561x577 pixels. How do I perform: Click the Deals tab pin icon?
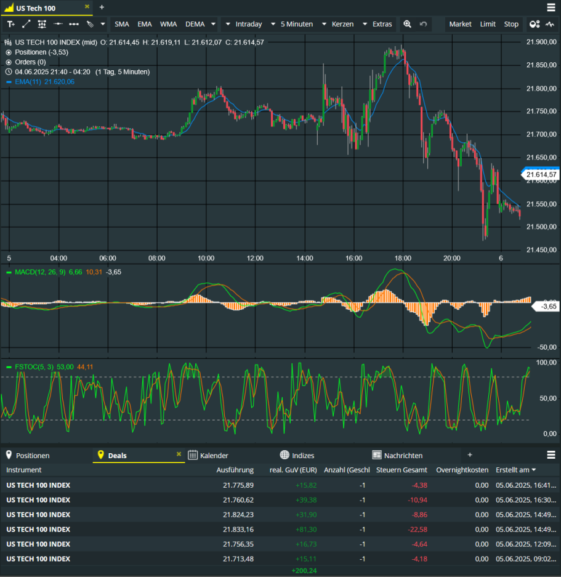(x=100, y=455)
